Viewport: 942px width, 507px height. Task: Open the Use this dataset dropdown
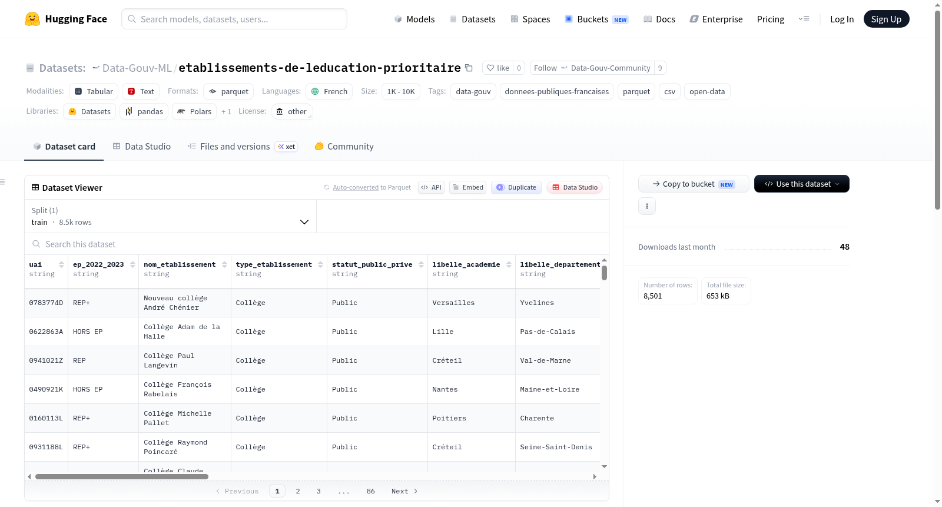pos(801,184)
